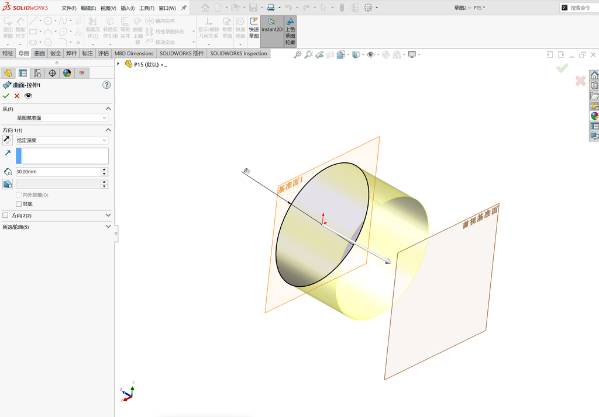Image resolution: width=599 pixels, height=417 pixels.
Task: Open 草图基准面 start condition dropdown
Action: [x=62, y=118]
